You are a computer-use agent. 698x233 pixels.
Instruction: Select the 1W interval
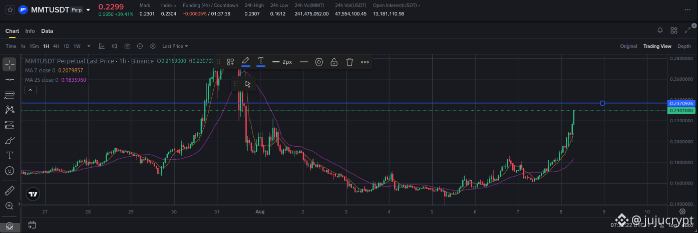click(77, 46)
